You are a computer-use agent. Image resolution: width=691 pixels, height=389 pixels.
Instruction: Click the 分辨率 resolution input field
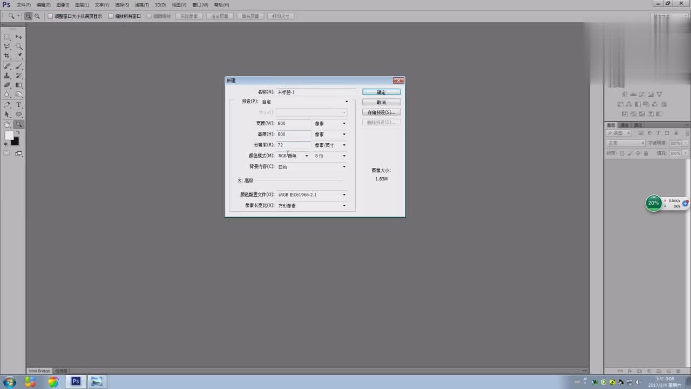pos(294,145)
